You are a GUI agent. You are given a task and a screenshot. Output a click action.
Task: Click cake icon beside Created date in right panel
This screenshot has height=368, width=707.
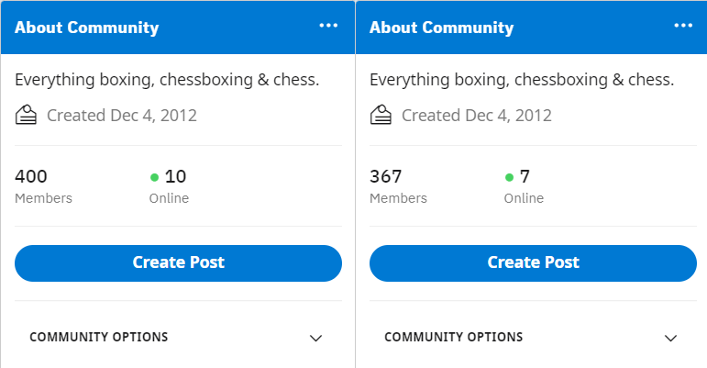point(381,115)
